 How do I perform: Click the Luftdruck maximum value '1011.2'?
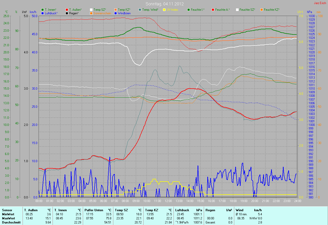click(x=198, y=218)
